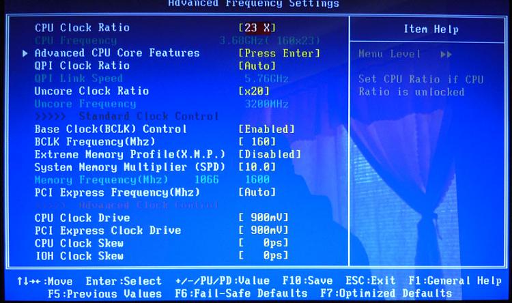Select Base Clock(BCLK) Control label

point(111,129)
